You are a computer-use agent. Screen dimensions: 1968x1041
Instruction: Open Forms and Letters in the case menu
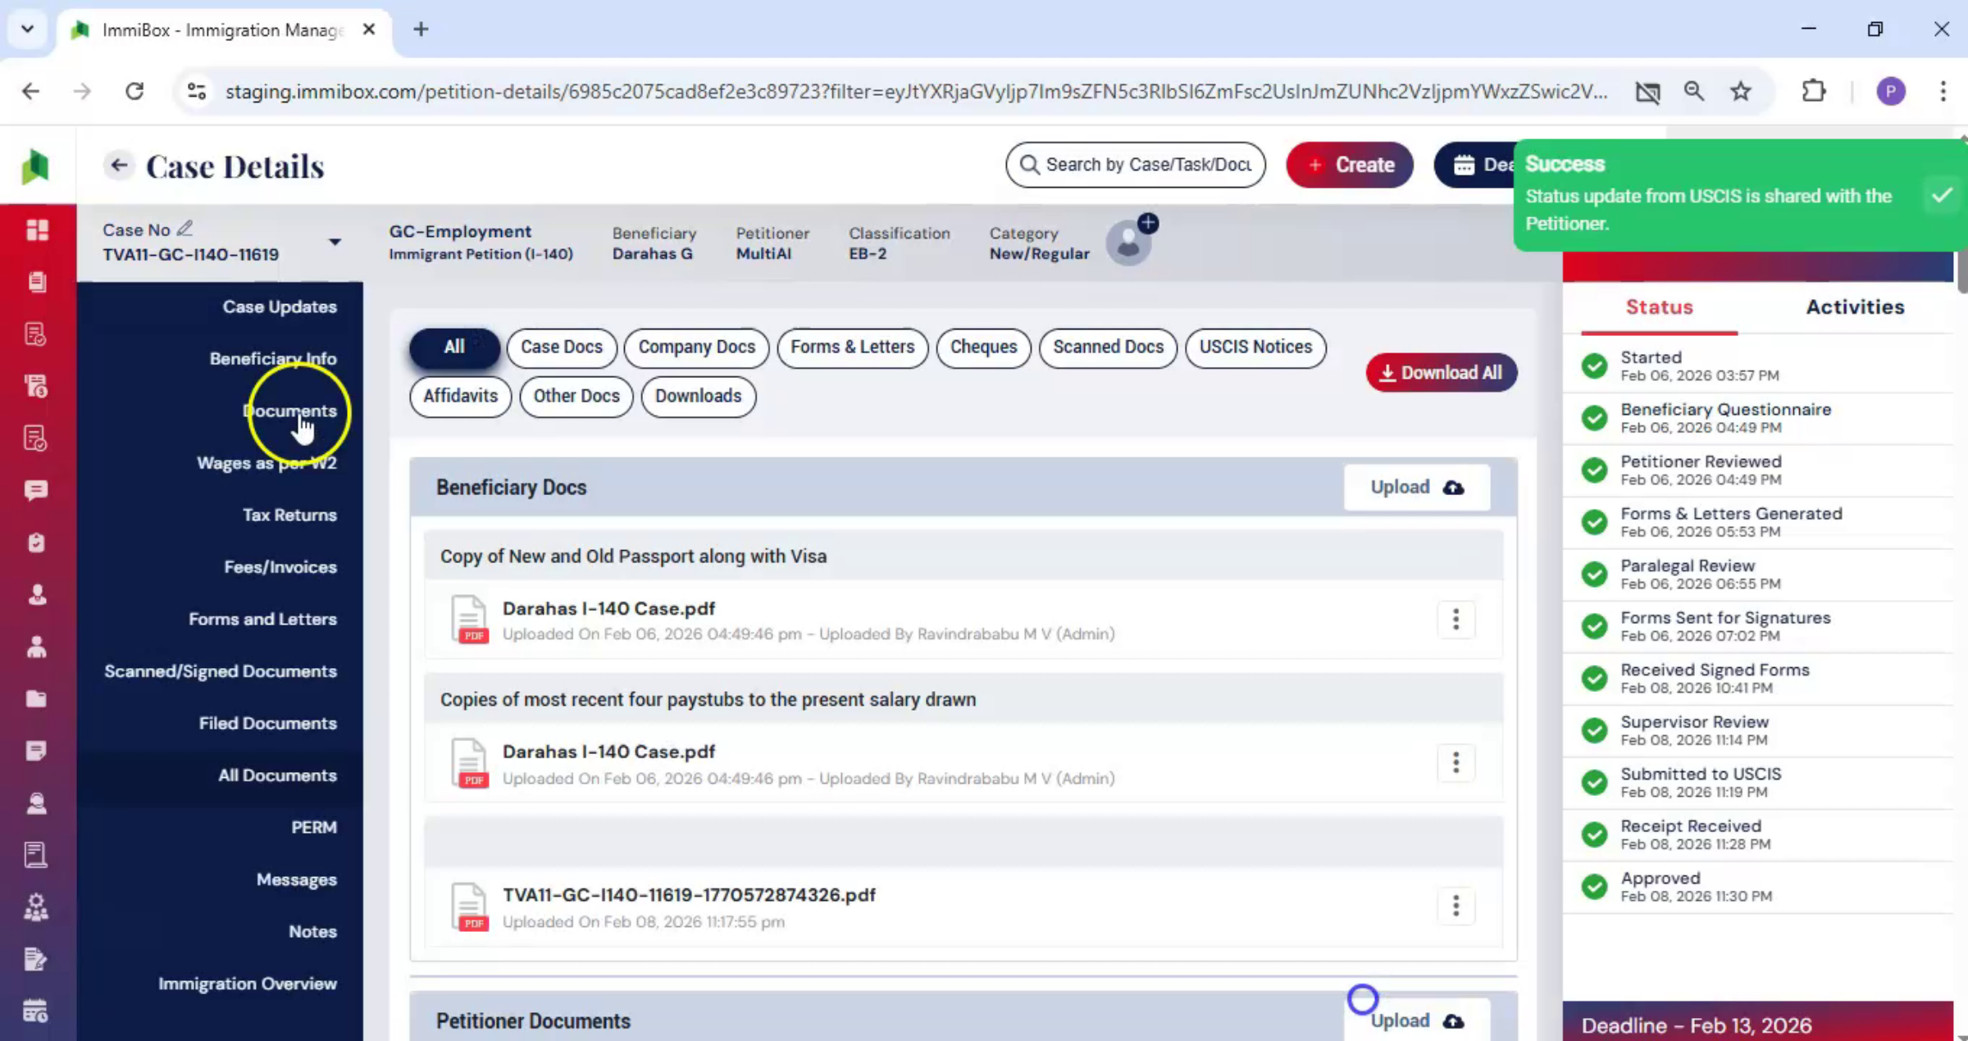click(262, 619)
